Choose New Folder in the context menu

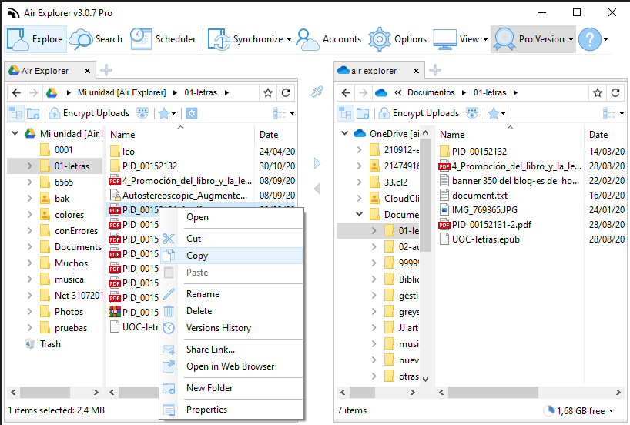231,388
